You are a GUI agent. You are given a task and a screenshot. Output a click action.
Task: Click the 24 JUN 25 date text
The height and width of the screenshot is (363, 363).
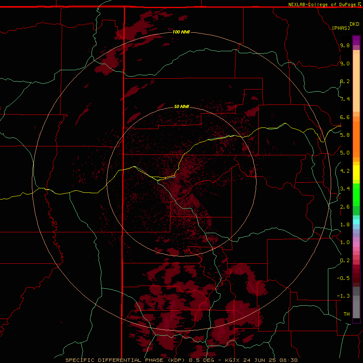tap(260, 360)
